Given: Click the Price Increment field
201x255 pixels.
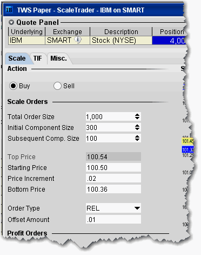Looking at the screenshot, I should click(x=113, y=178).
